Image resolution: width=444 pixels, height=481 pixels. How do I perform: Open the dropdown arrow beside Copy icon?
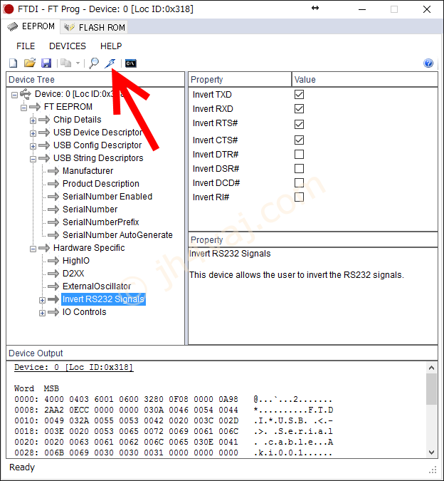tap(78, 63)
